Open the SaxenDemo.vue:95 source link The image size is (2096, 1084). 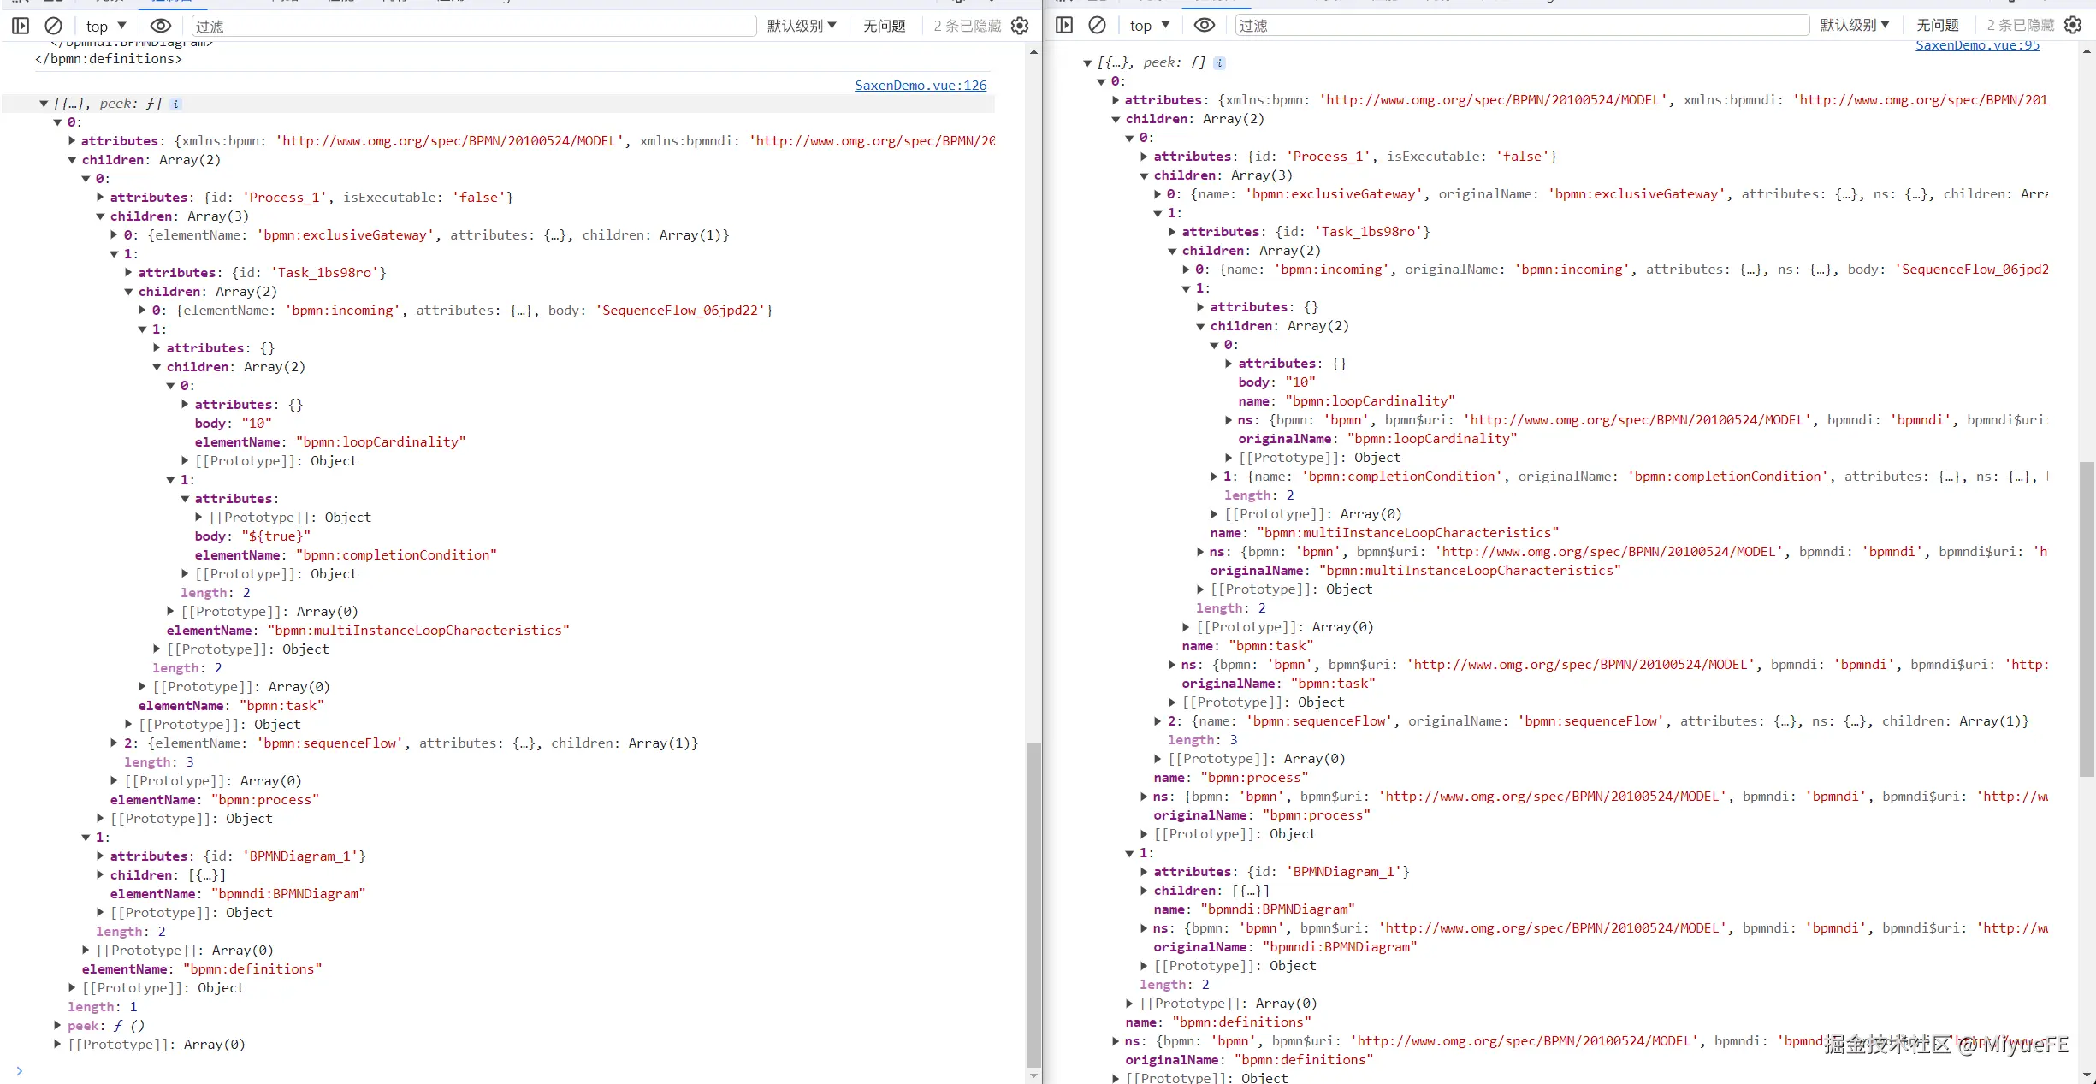(1977, 45)
